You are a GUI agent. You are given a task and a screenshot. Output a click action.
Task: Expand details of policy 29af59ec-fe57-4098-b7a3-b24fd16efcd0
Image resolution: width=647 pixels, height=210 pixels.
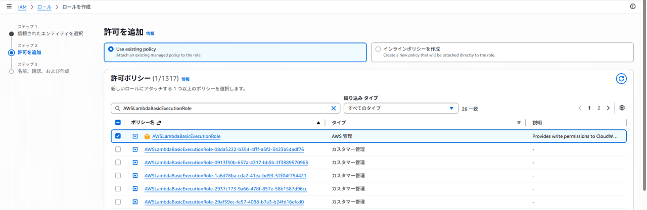135,202
